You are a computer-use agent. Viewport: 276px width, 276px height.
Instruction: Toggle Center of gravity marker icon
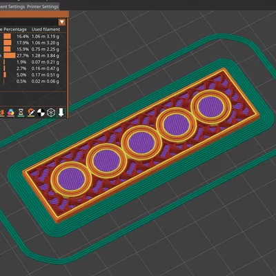coord(41,112)
